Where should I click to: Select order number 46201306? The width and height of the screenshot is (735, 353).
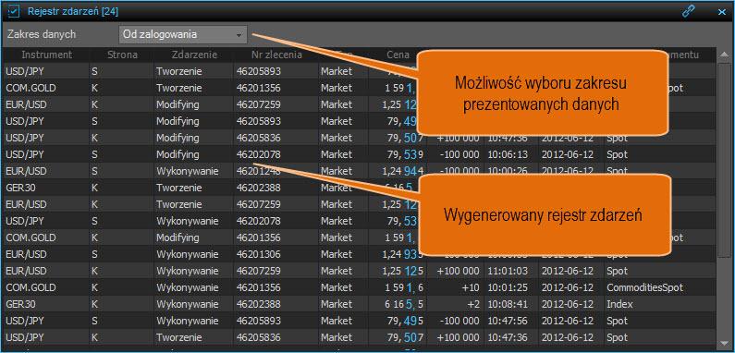coord(258,254)
